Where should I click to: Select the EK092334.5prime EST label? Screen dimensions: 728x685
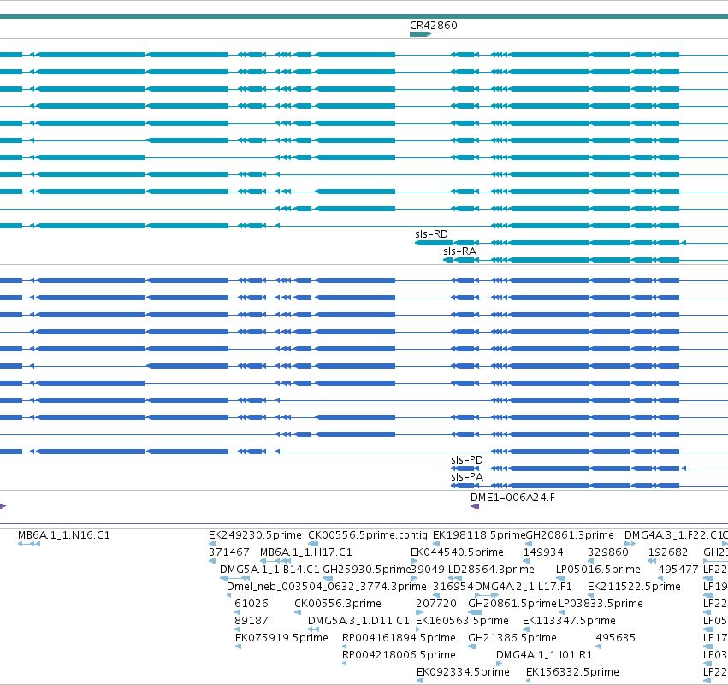[463, 672]
